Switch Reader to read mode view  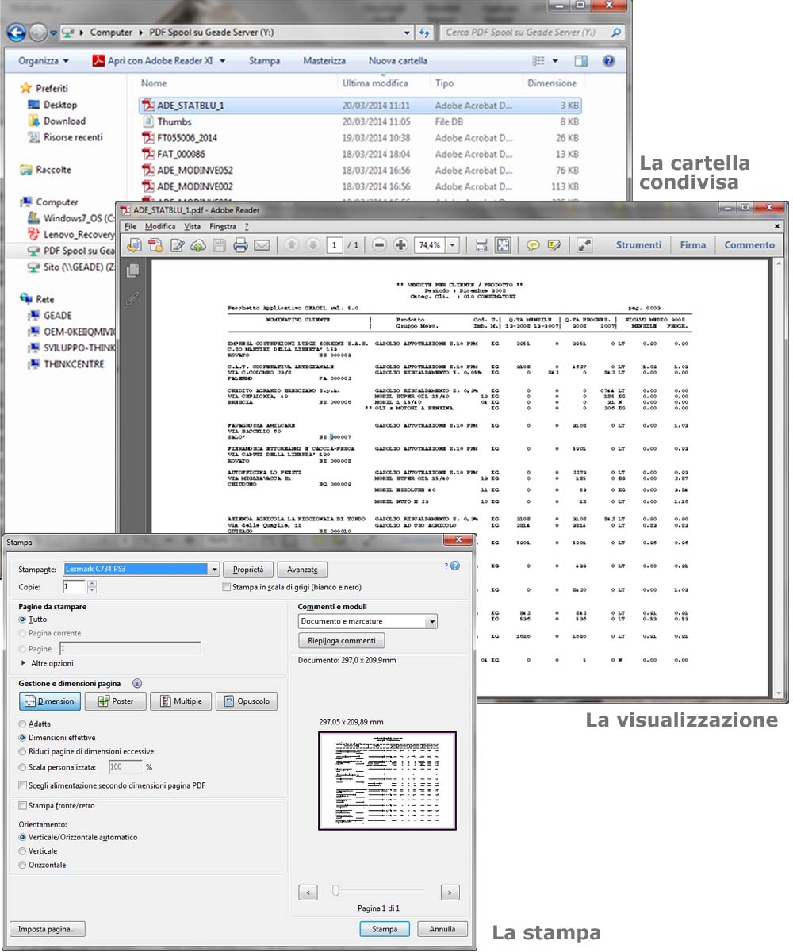click(584, 246)
